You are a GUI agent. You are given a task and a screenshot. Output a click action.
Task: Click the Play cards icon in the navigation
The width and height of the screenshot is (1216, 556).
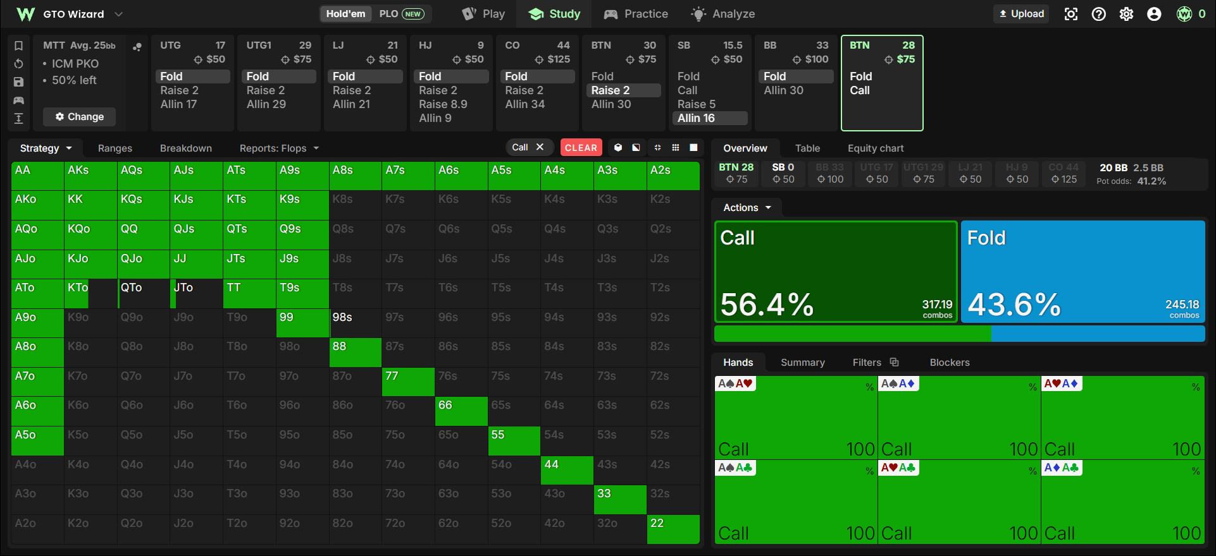click(x=469, y=14)
